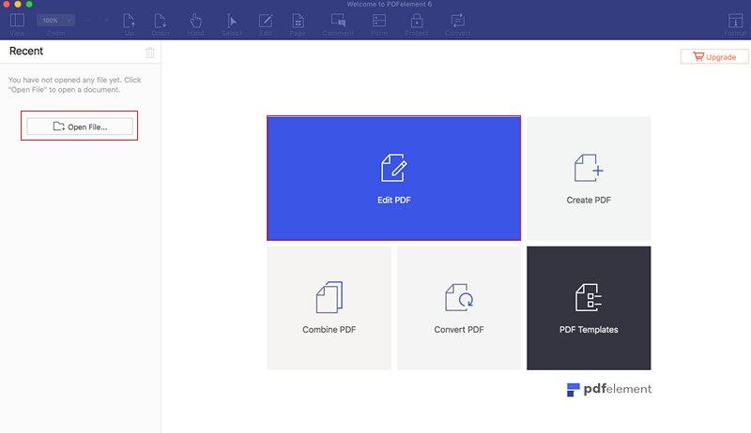
Task: Click the red close window button
Action: pyautogui.click(x=7, y=4)
